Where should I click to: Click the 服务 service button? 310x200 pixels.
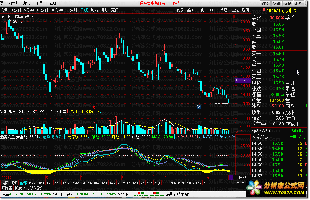tap(299, 3)
